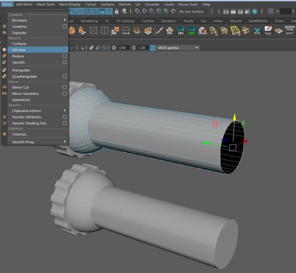The image size is (296, 273).
Task: Open Quadrangulate options box
Action: pyautogui.click(x=65, y=76)
